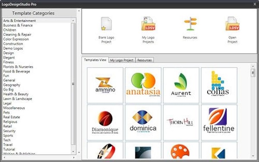Select Arts & Entertainment category
The width and height of the screenshot is (259, 162).
pos(19,21)
